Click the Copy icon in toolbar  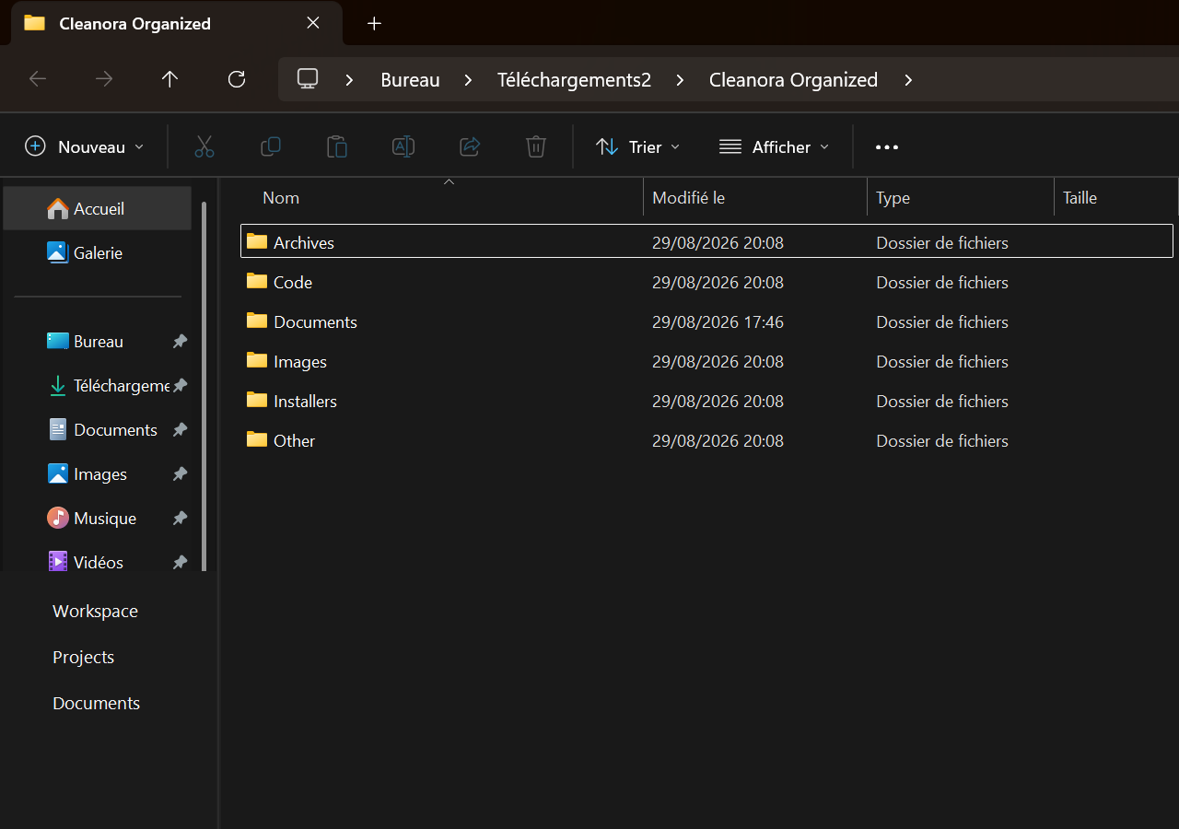pyautogui.click(x=271, y=146)
